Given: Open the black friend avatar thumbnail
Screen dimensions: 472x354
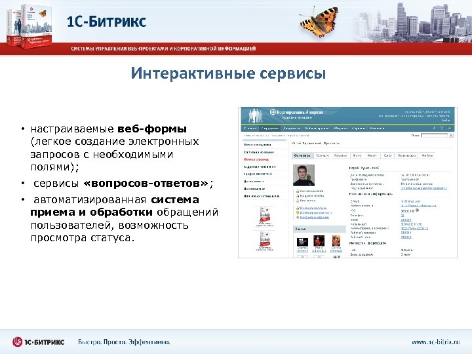Looking at the screenshot, I should pos(302,242).
